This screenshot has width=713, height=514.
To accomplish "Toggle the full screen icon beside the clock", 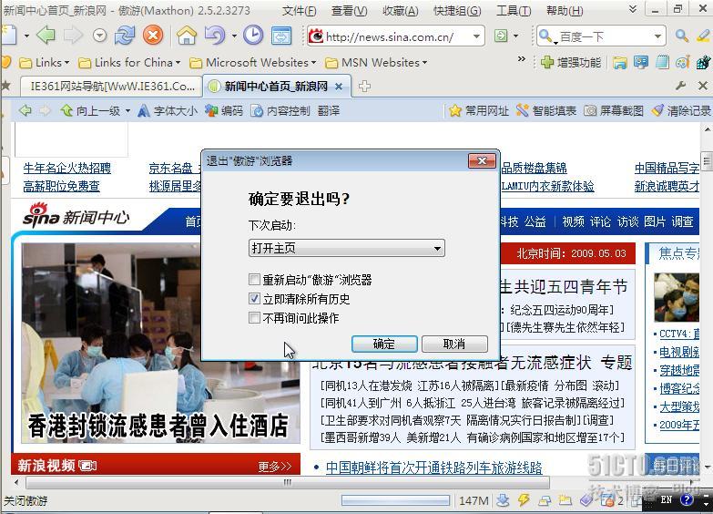I will pyautogui.click(x=281, y=36).
